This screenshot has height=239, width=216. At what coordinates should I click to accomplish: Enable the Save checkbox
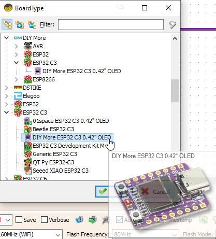(x=19, y=220)
